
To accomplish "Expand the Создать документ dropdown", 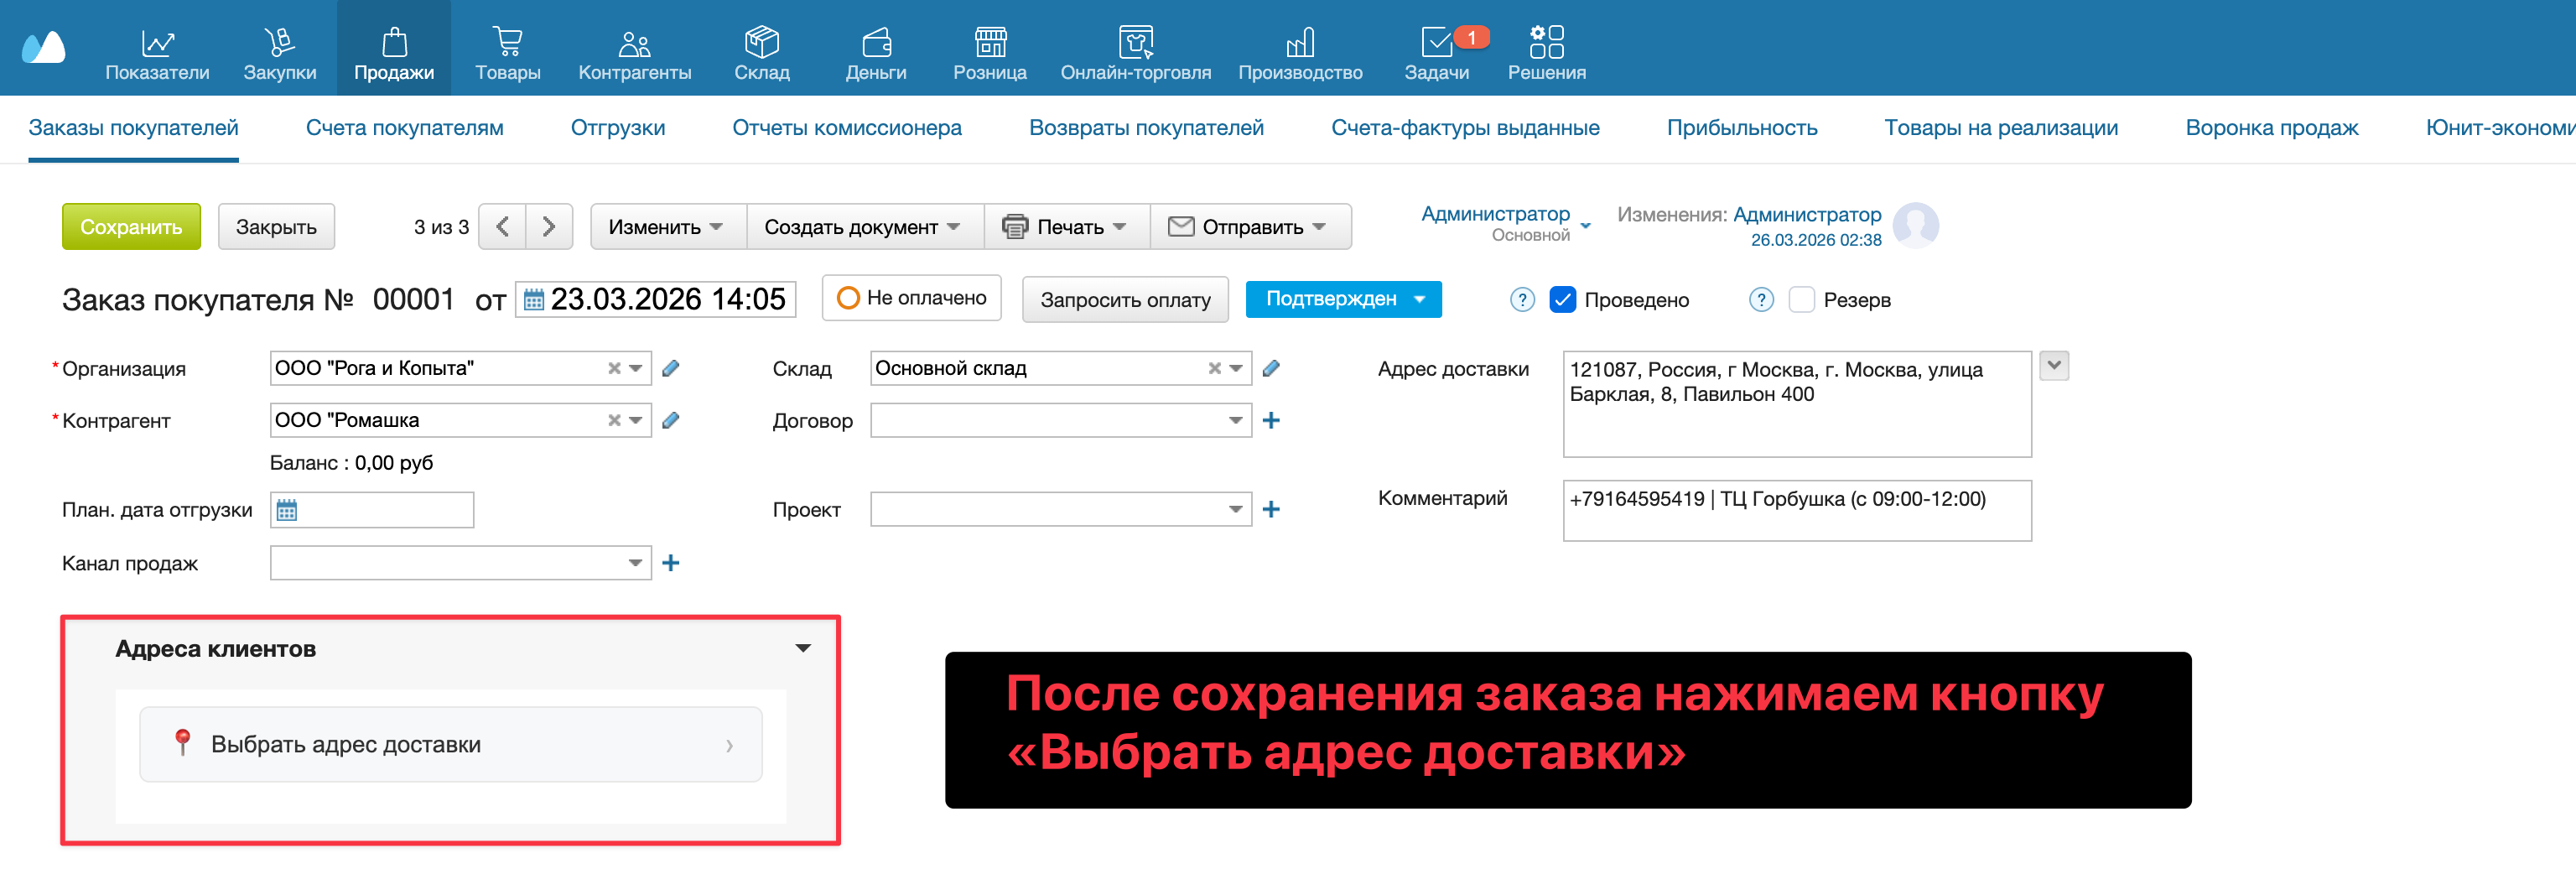I will (x=864, y=226).
